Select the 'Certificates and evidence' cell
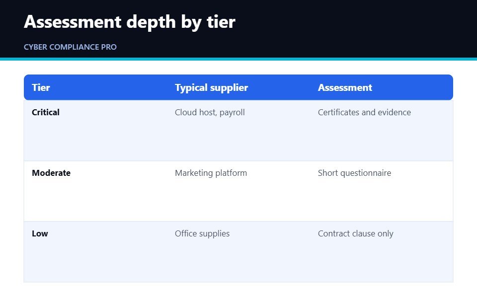 (x=364, y=113)
